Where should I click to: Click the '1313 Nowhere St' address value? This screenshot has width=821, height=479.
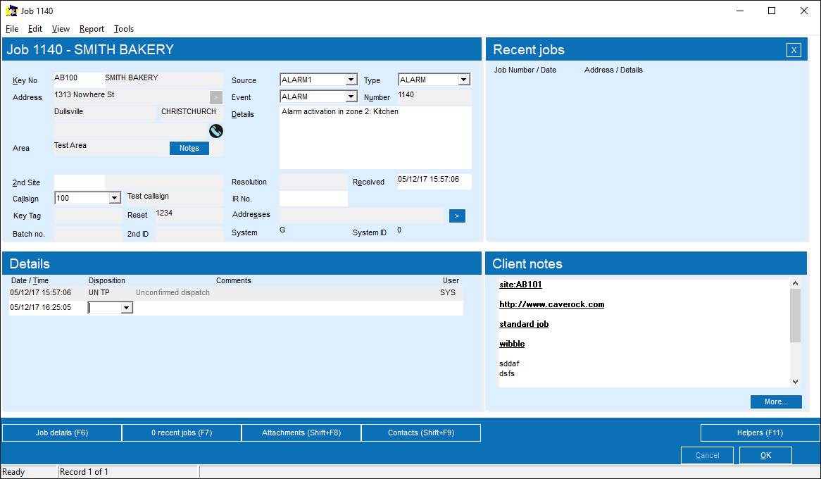coord(84,95)
